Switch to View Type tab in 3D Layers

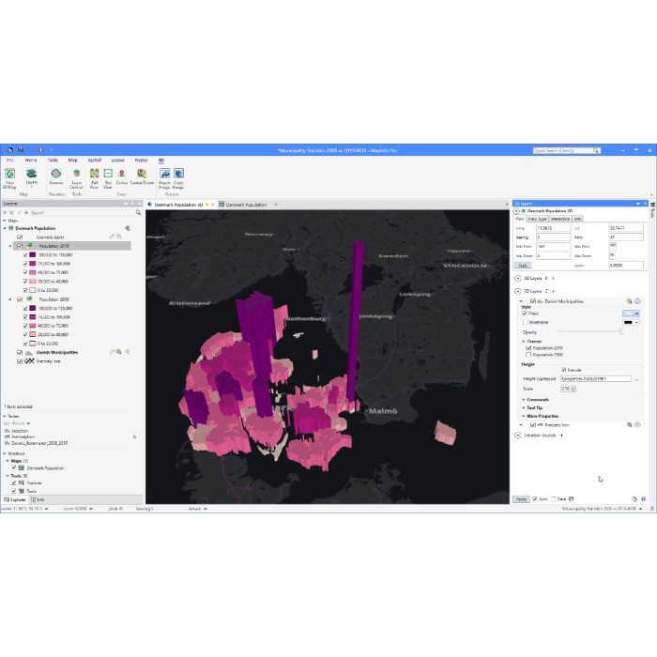[x=537, y=219]
